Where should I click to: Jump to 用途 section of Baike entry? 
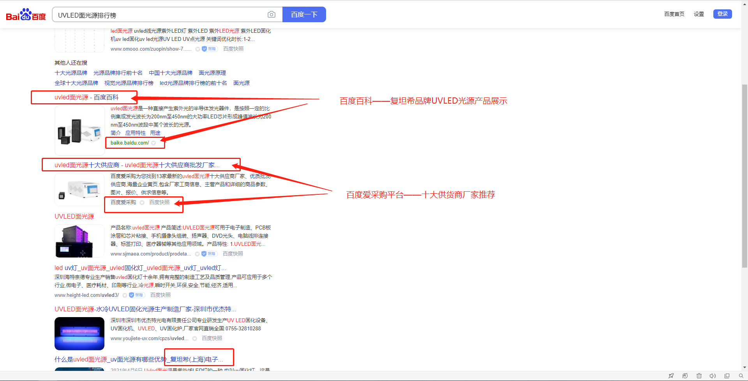click(155, 133)
